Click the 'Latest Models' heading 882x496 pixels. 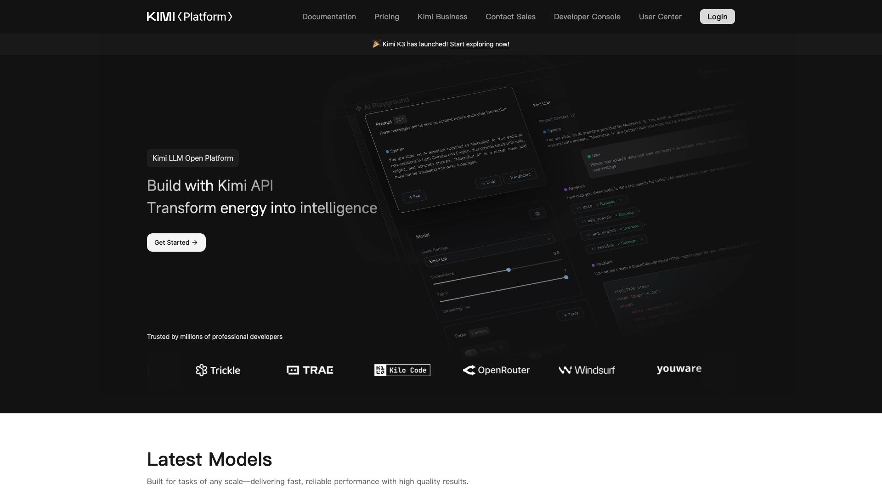pyautogui.click(x=209, y=459)
